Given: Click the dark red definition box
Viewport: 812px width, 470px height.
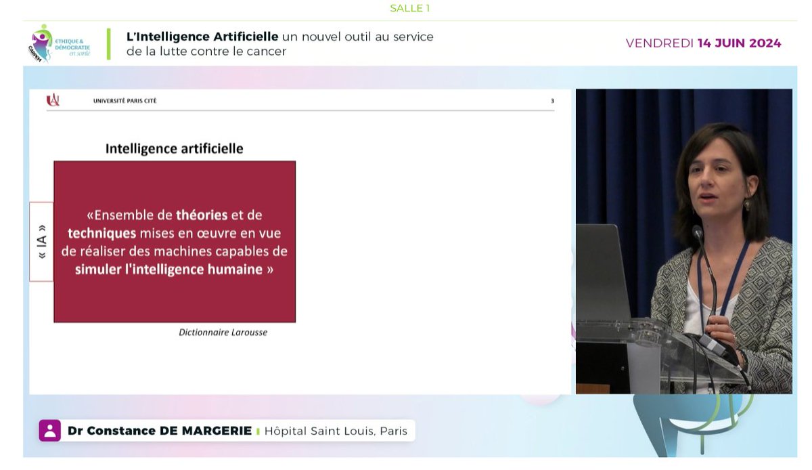Looking at the screenshot, I should tap(175, 241).
